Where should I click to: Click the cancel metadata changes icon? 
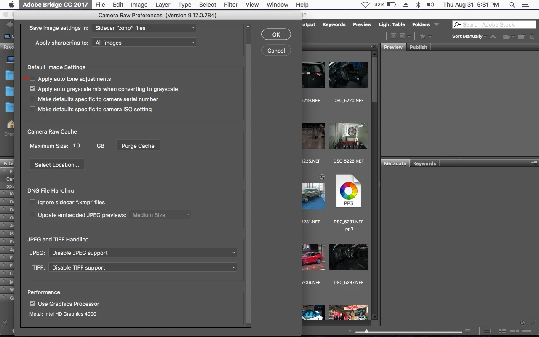pyautogui.click(x=523, y=323)
